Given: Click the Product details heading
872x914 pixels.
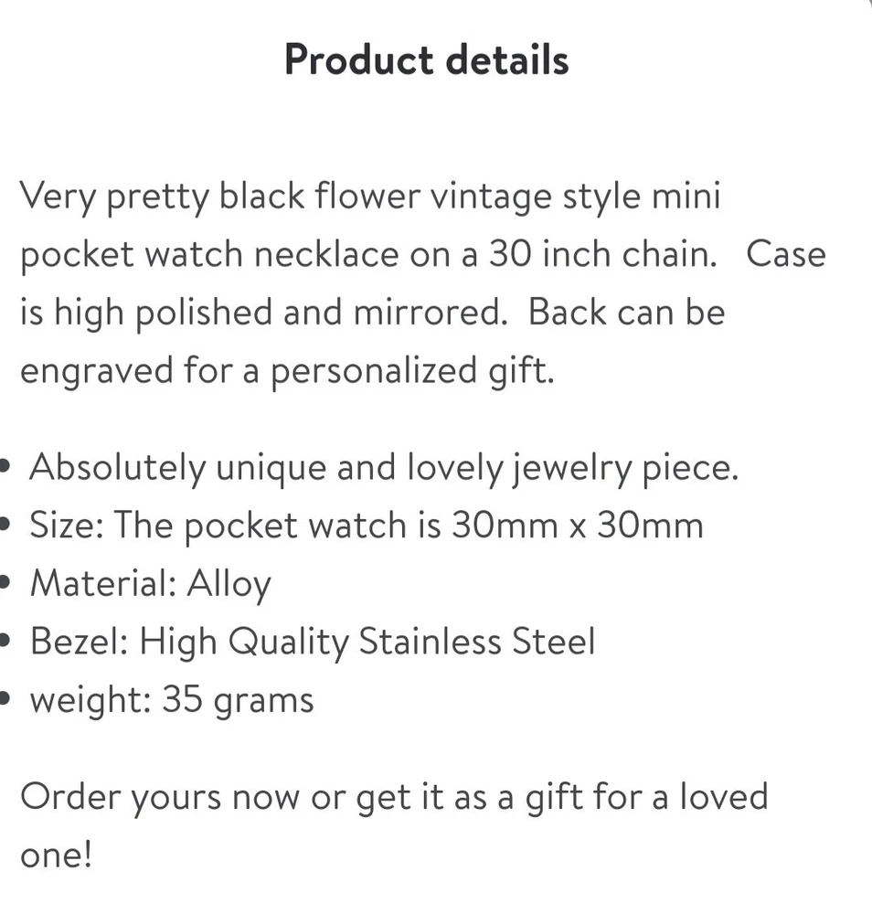Looking at the screenshot, I should pyautogui.click(x=426, y=60).
